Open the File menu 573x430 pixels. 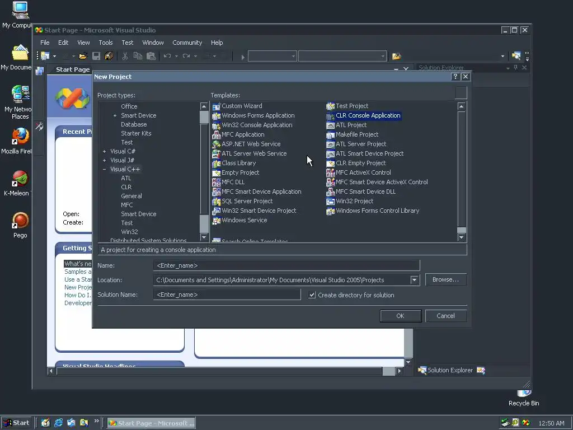45,43
